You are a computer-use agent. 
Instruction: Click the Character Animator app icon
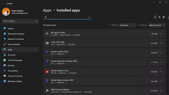pyautogui.click(x=47, y=62)
